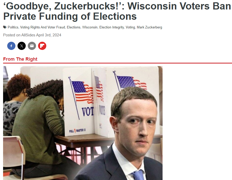Share article on Flipboard
Viewport: 232px width, 180px height.
click(x=42, y=46)
